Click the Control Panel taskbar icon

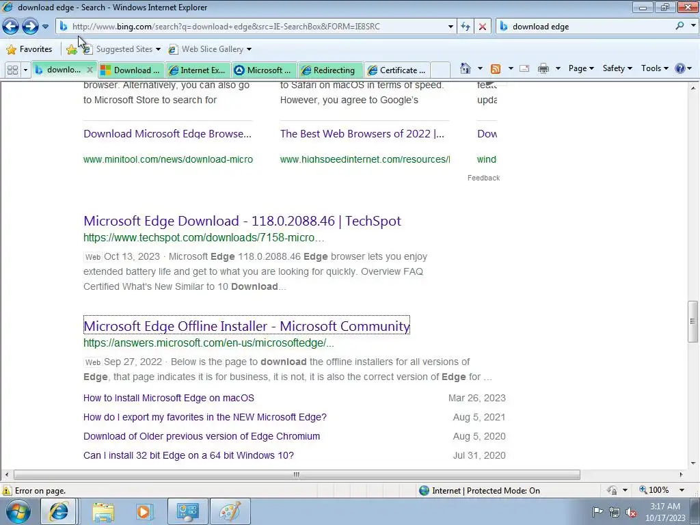[x=187, y=511]
